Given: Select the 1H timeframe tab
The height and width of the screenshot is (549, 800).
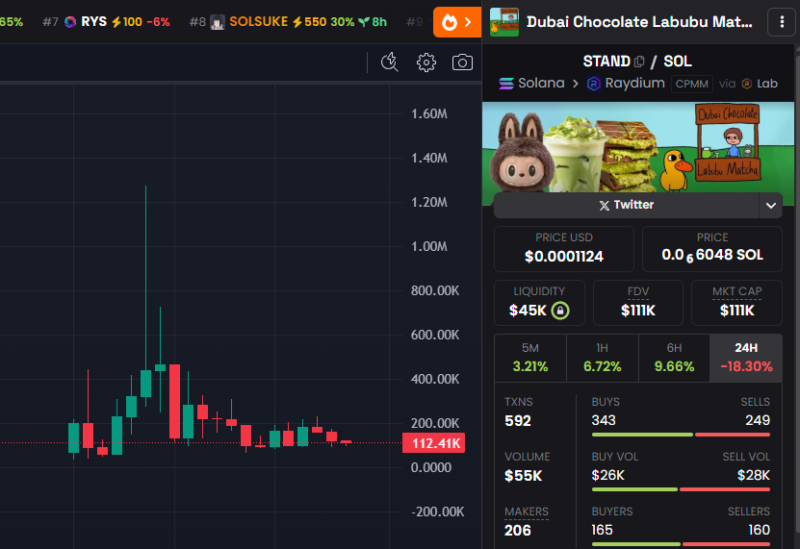Looking at the screenshot, I should [603, 358].
